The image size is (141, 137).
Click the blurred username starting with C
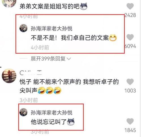31,73
